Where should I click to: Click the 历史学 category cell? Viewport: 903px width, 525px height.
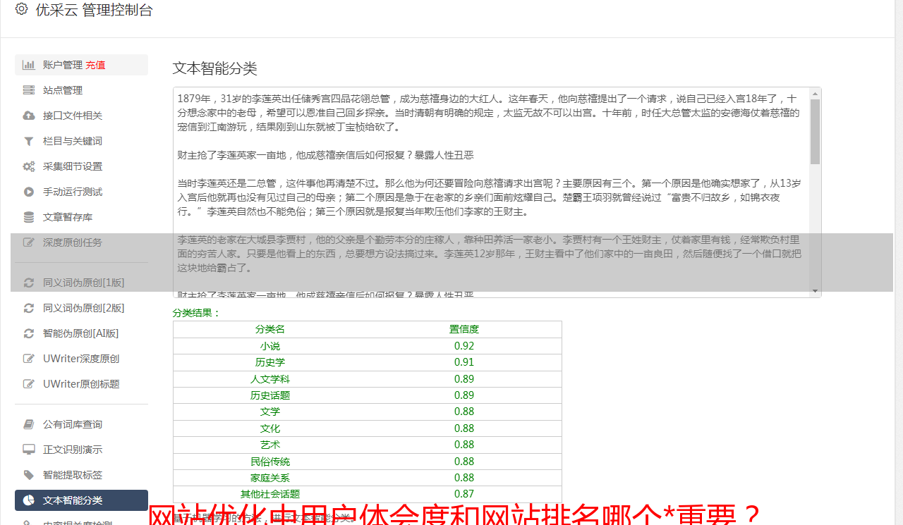(x=270, y=362)
